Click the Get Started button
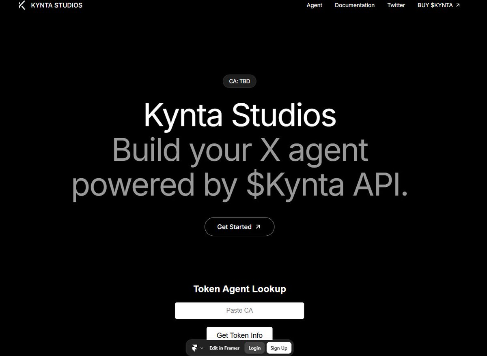The height and width of the screenshot is (356, 487). [x=239, y=227]
